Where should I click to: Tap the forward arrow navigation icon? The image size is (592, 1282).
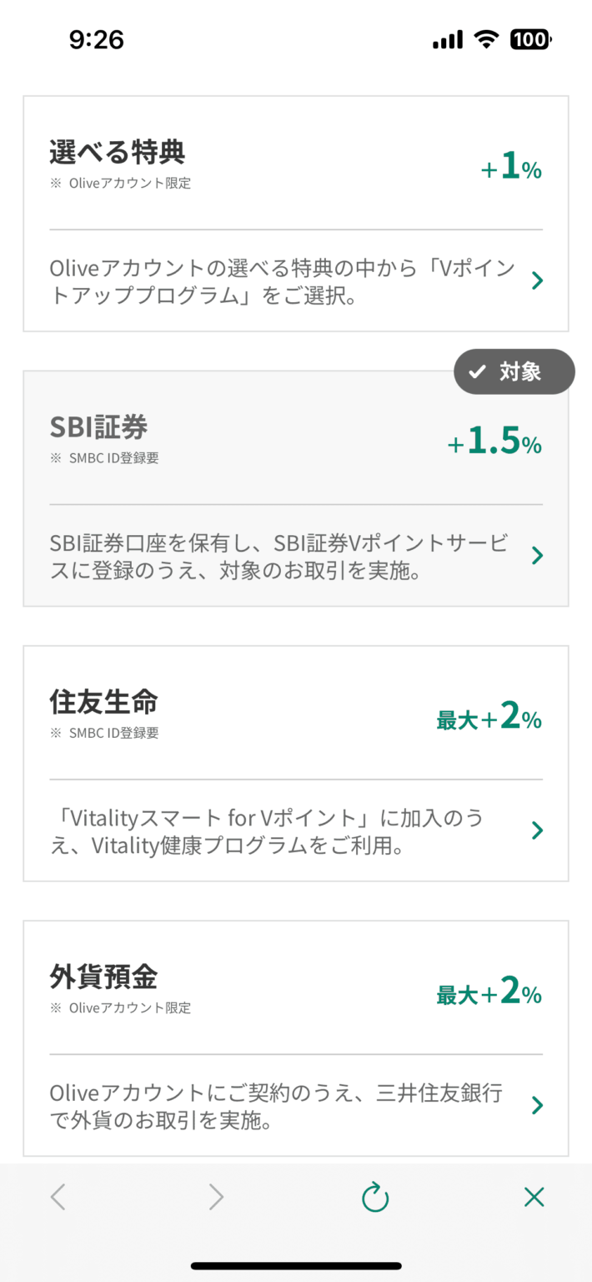coord(216,1197)
